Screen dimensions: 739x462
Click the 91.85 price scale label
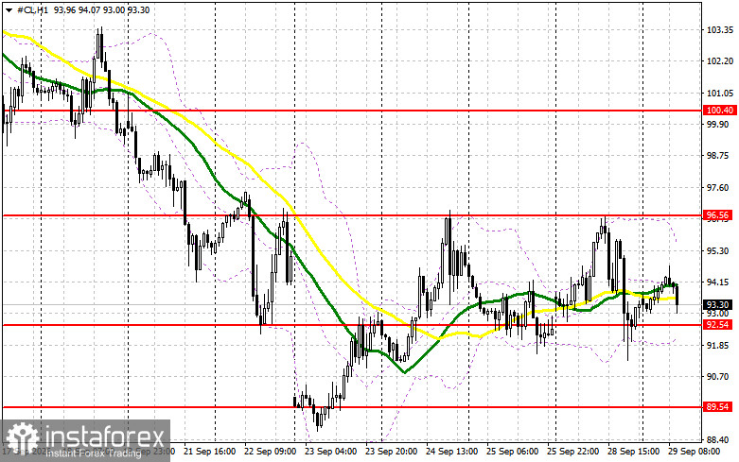point(718,346)
